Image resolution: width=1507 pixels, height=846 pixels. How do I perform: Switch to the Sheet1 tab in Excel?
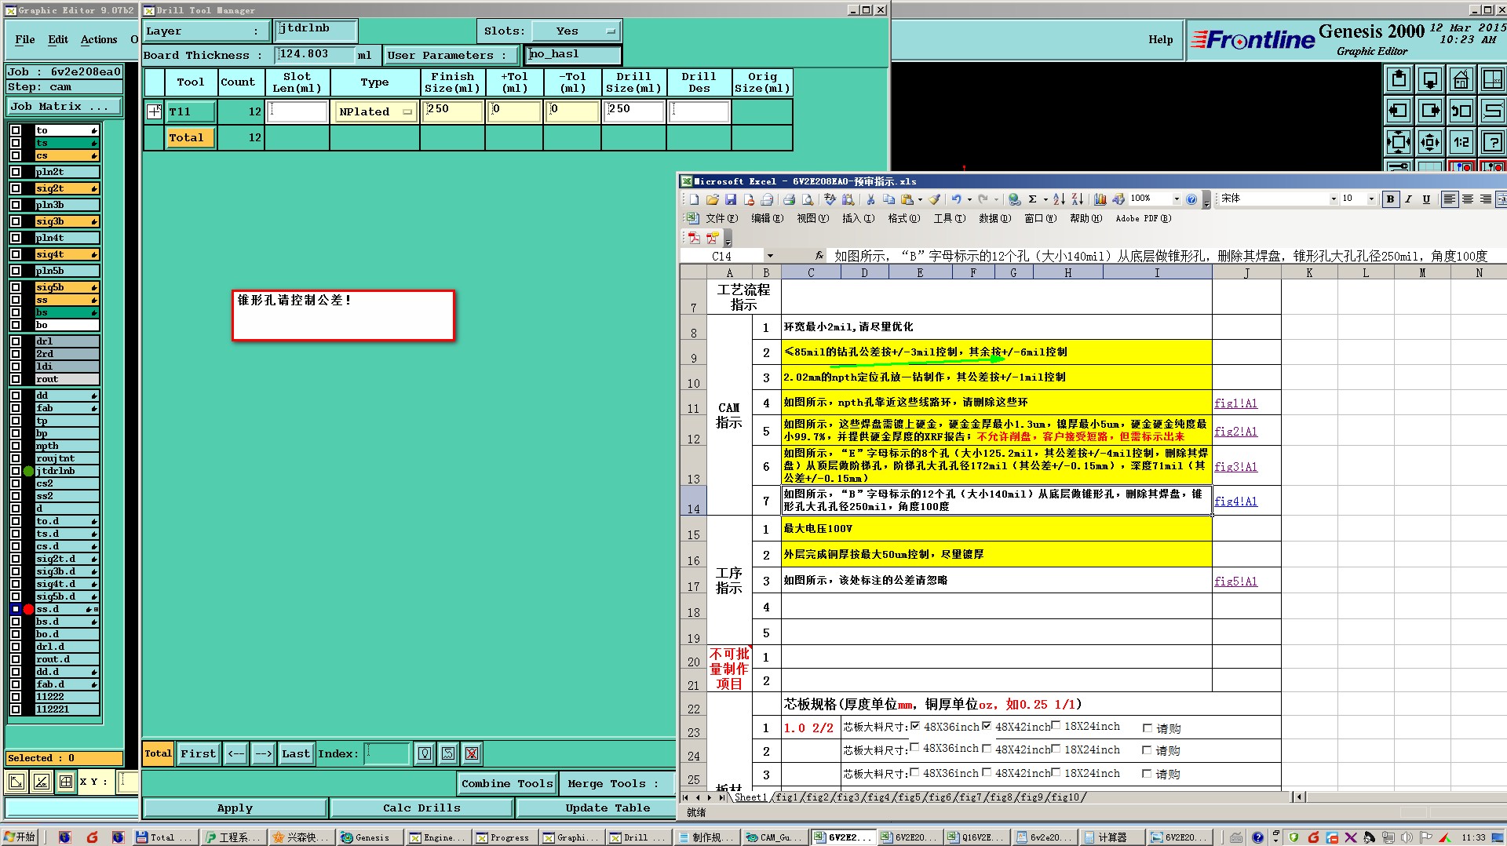[750, 797]
